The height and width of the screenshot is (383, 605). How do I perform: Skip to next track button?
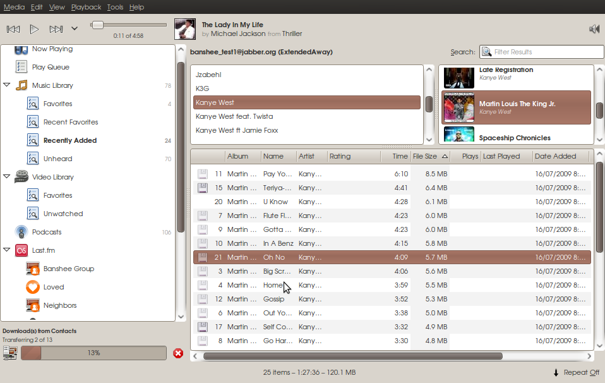pyautogui.click(x=56, y=29)
